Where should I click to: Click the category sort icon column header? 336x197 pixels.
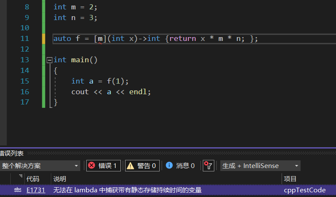click(x=20, y=177)
